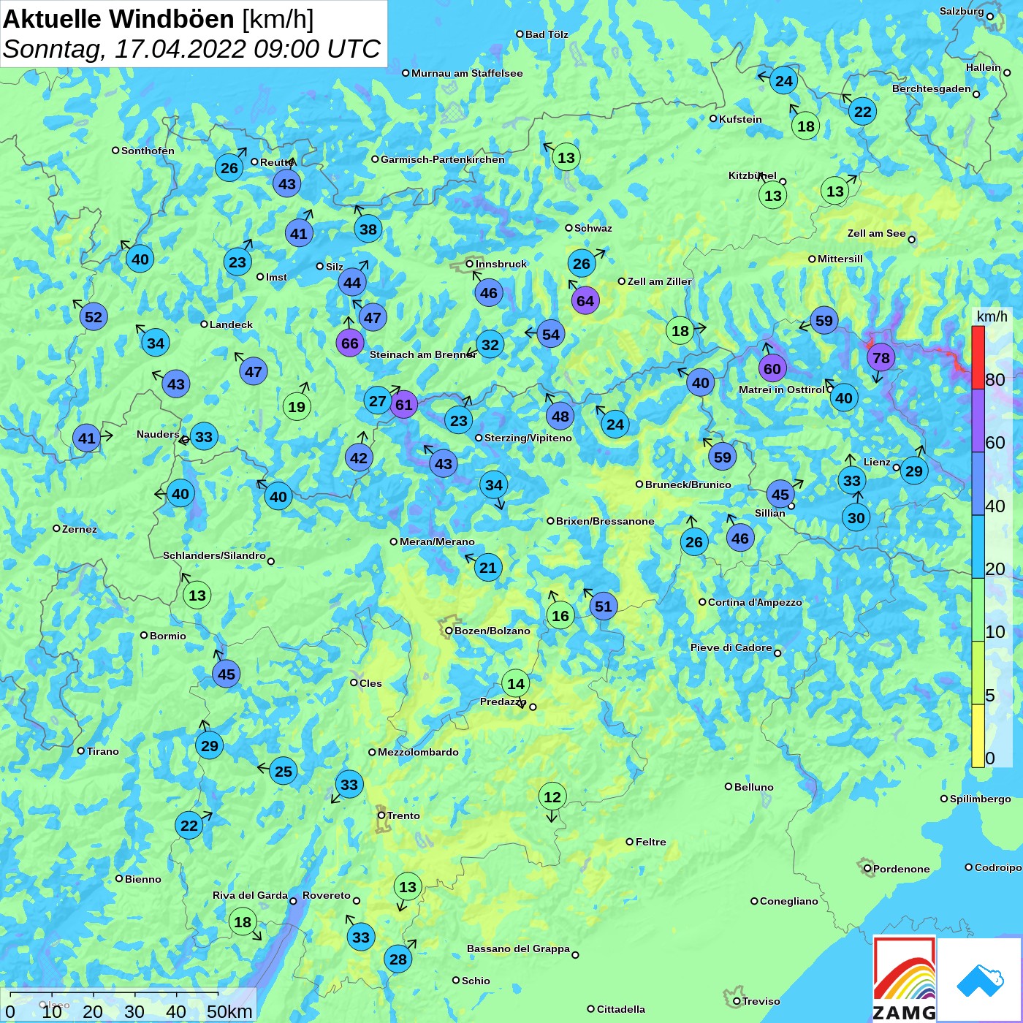Click the cyan 20–40 legend band

(978, 547)
